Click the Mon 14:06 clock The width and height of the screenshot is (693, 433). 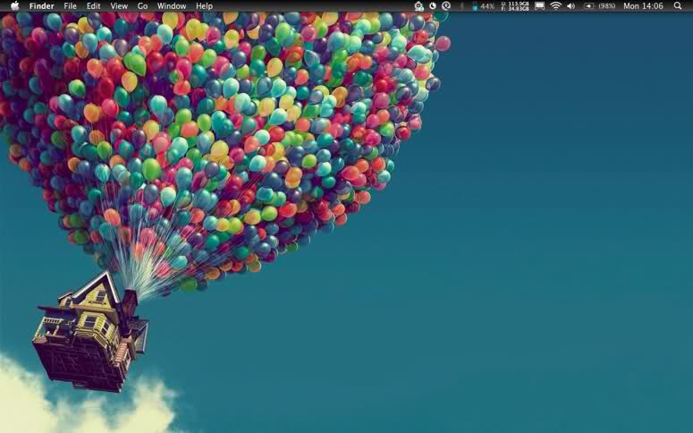pos(643,6)
